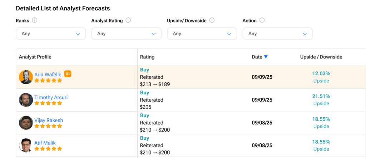Expand the Analyst Rating dropdown
Screen dimensions: 366x158
click(126, 34)
